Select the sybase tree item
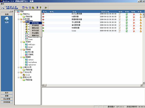The height and width of the screenshot is (108, 145). [x=31, y=60]
